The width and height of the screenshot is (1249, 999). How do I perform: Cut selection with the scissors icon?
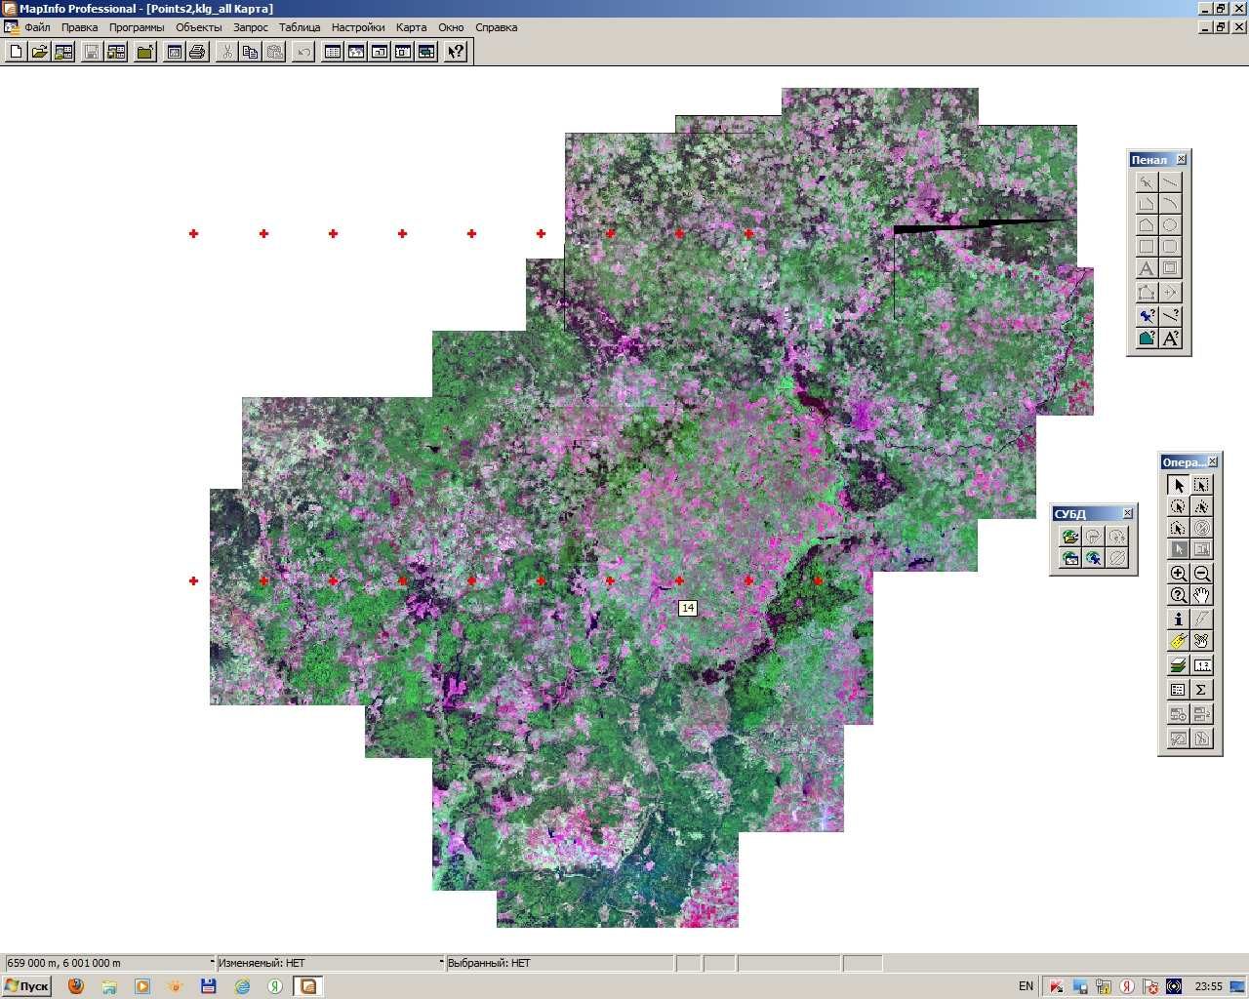point(226,52)
